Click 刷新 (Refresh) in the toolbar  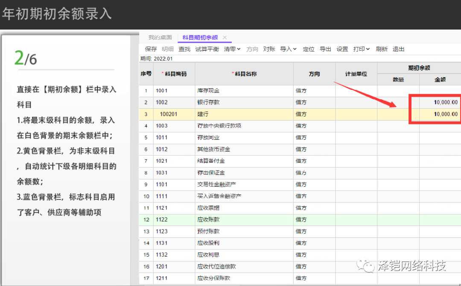pos(382,49)
